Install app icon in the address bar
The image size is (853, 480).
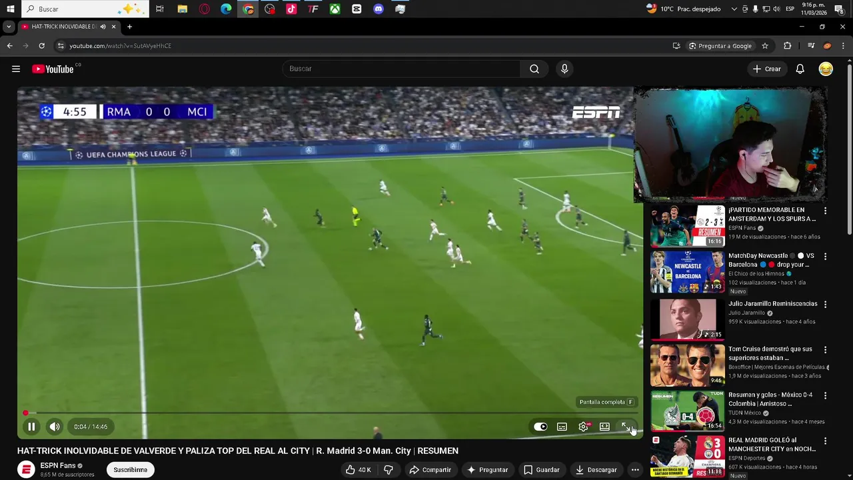tap(676, 46)
